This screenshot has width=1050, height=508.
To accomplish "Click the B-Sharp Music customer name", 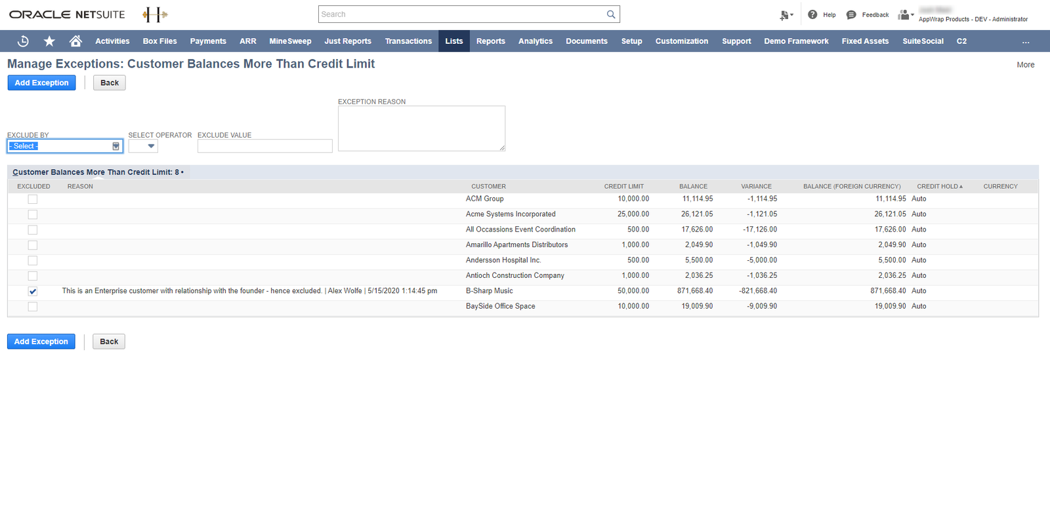I will coord(490,291).
